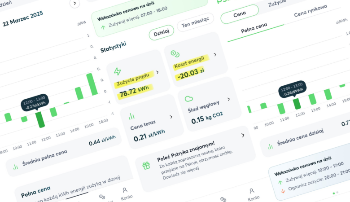Go to next day with chevron beside date
Screen dimensions: 350x202
click(x=74, y=3)
